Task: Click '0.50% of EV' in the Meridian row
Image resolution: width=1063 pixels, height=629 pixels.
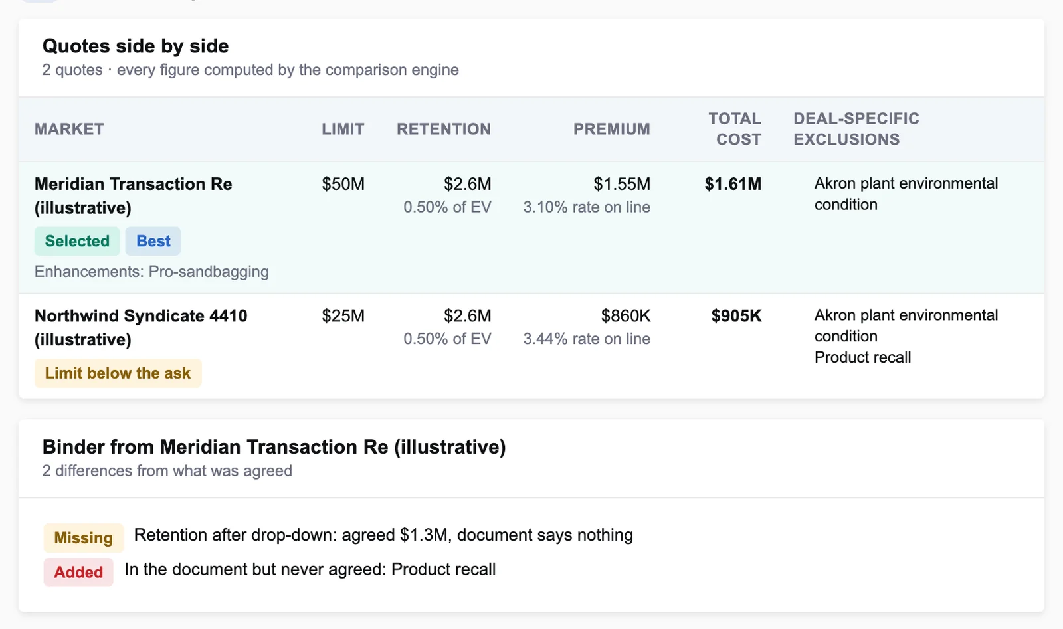Action: pos(447,207)
